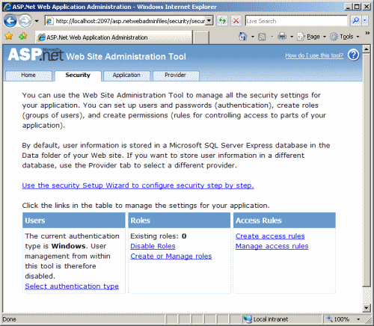The width and height of the screenshot is (374, 326).
Task: Click the magnifier Search button
Action: (x=356, y=21)
